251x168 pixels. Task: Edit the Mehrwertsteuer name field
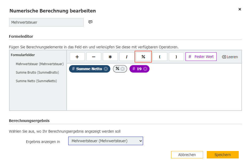coord(46,22)
